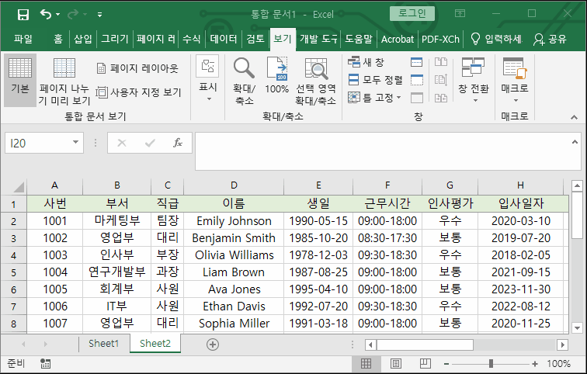Open the 검토 tab

tap(255, 39)
